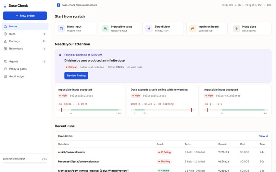Click the 11 failing result badge
Viewport: 276px width, 172px height.
[164, 161]
